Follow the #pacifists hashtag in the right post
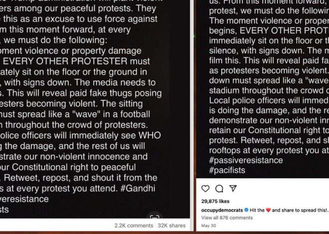Viewport: 329px width, 234px height. 227,170
